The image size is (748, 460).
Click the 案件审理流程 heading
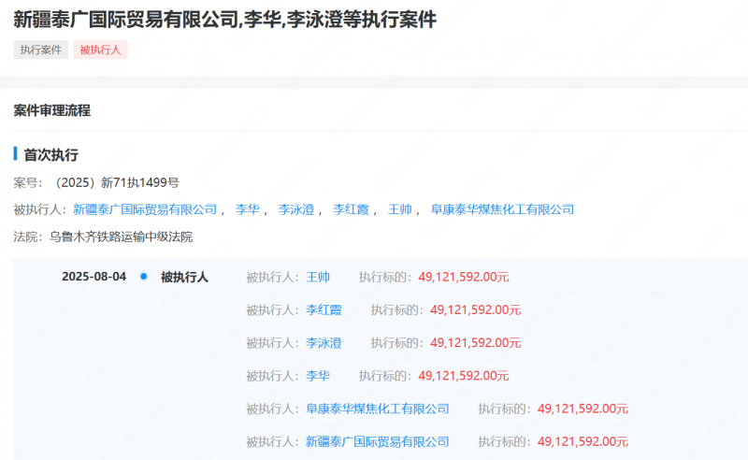(52, 110)
